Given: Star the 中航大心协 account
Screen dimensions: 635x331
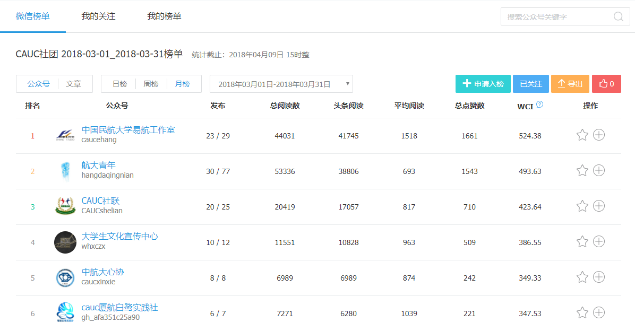Looking at the screenshot, I should tap(582, 277).
